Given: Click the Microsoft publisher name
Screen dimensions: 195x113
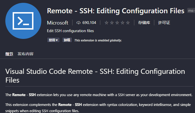Looking at the screenshot, I should (58, 23).
